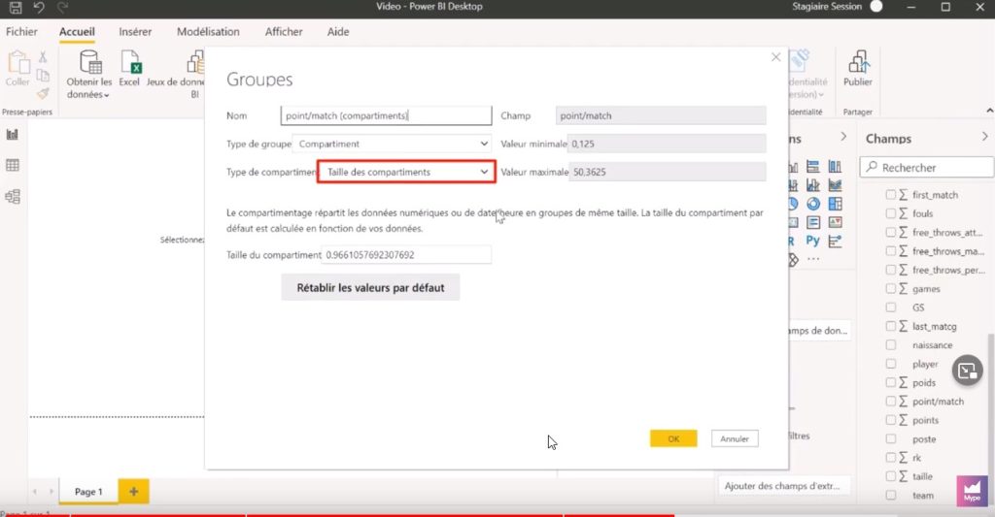Check the rk field
This screenshot has width=995, height=517.
point(891,458)
